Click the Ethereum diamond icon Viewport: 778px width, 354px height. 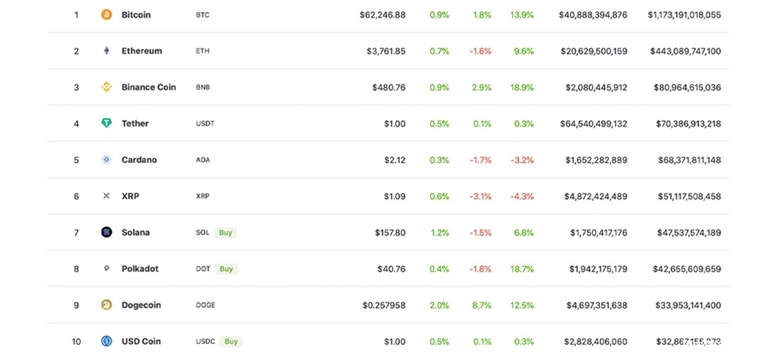click(x=107, y=51)
